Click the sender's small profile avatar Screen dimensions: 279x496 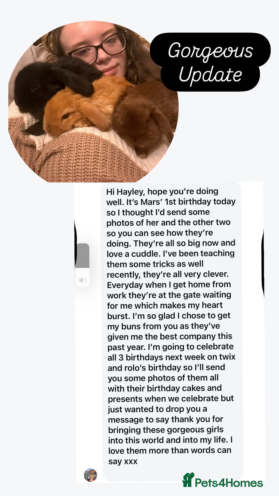point(90,475)
